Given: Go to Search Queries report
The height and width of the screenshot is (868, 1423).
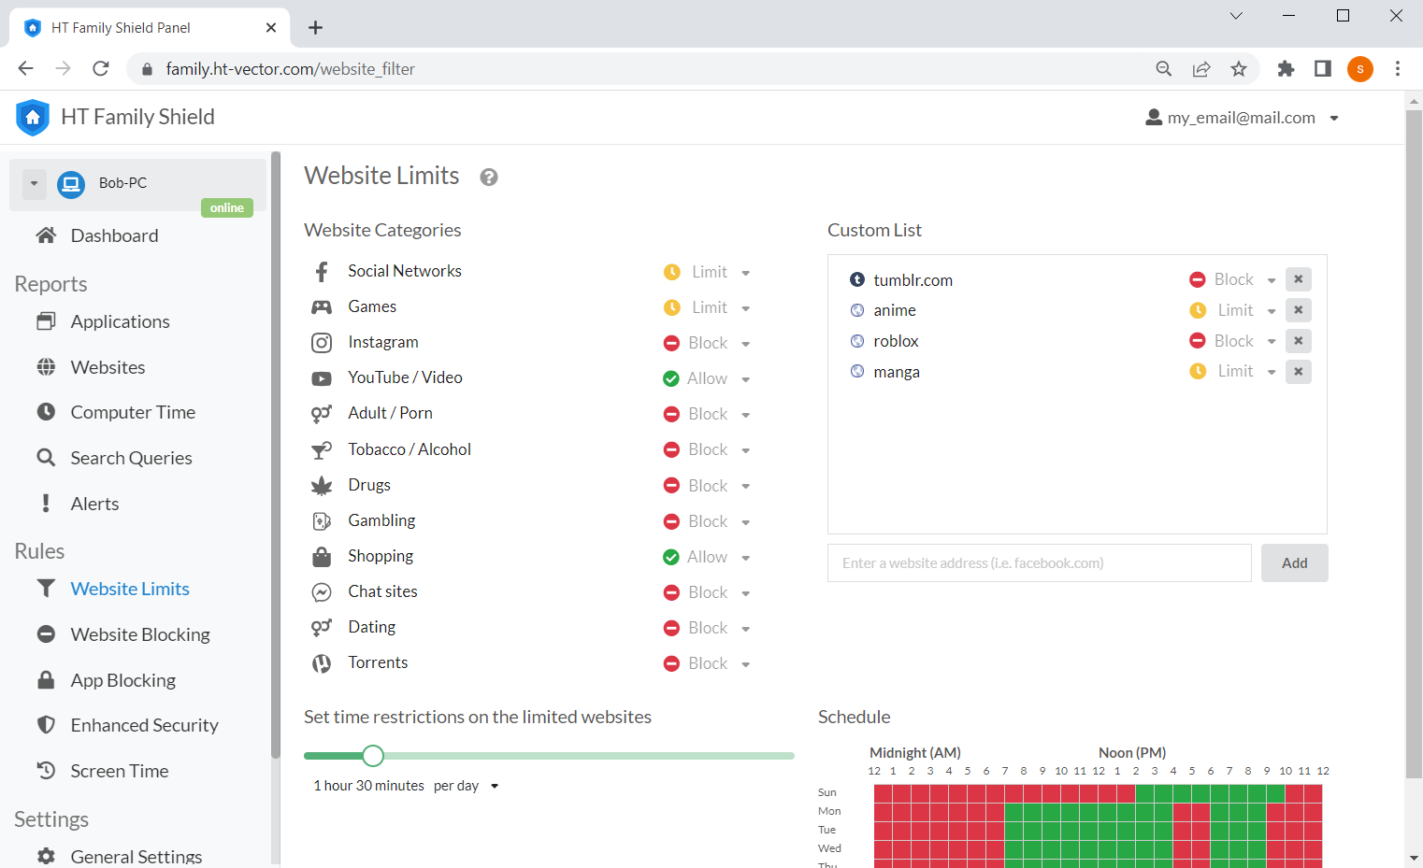Looking at the screenshot, I should [131, 457].
